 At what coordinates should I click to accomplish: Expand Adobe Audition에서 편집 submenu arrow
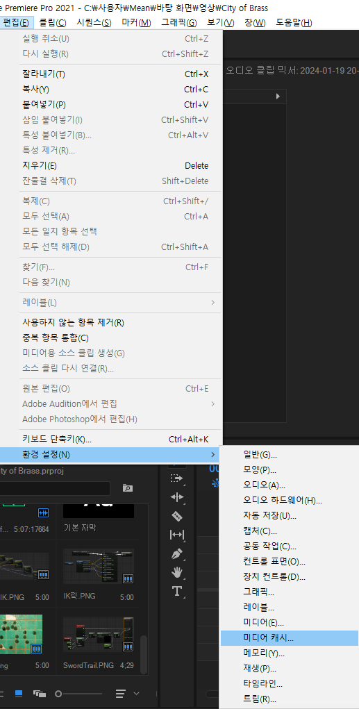(x=212, y=403)
